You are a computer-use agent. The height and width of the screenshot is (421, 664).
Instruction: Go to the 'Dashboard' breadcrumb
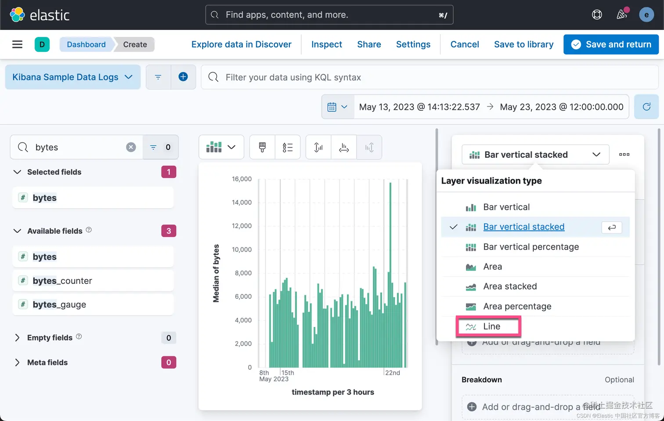click(x=87, y=44)
